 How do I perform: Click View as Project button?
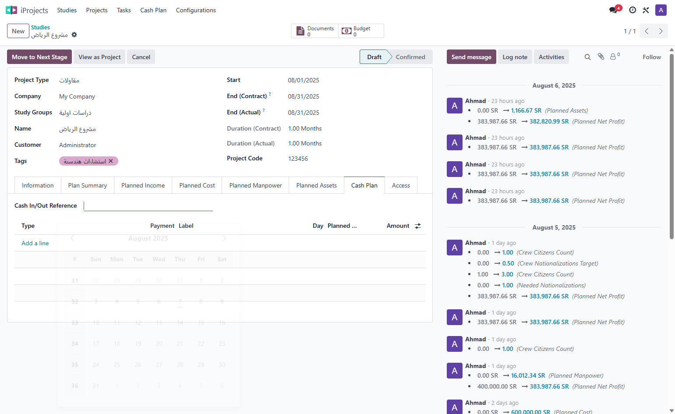click(99, 57)
